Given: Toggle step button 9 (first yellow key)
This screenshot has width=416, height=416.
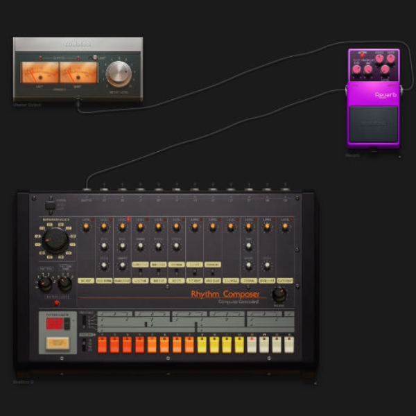Looking at the screenshot, I should click(x=202, y=345).
